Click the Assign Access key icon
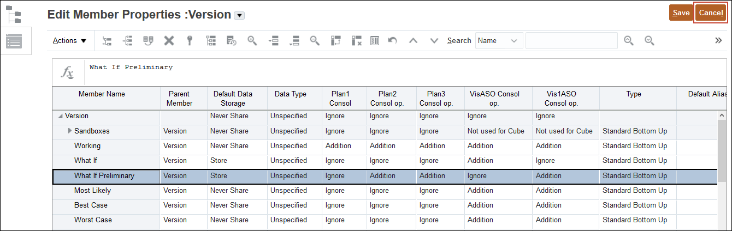 tap(190, 40)
